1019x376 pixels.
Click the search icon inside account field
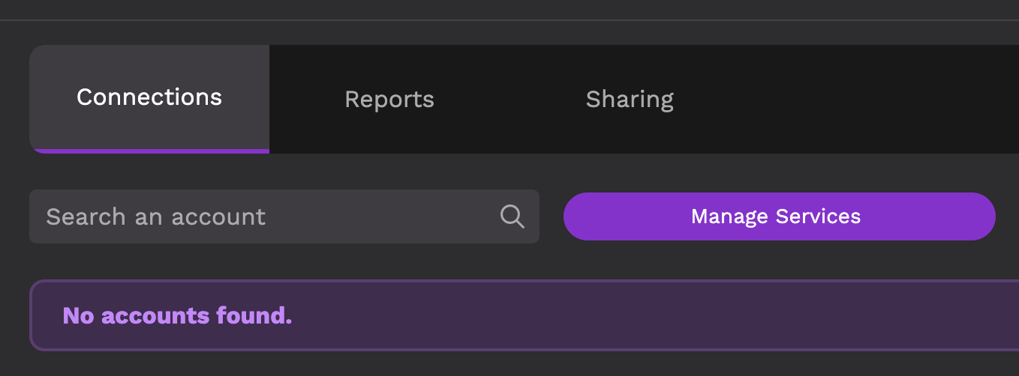coord(512,216)
